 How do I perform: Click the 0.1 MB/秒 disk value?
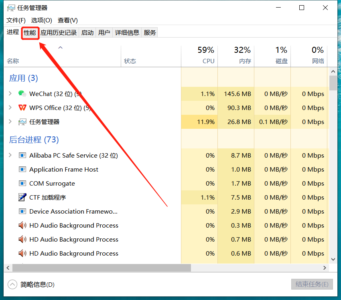pos(273,122)
